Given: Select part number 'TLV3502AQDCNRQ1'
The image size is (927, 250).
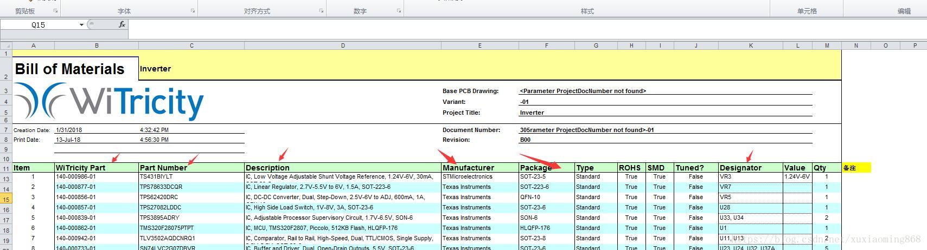Looking at the screenshot, I should 191,238.
